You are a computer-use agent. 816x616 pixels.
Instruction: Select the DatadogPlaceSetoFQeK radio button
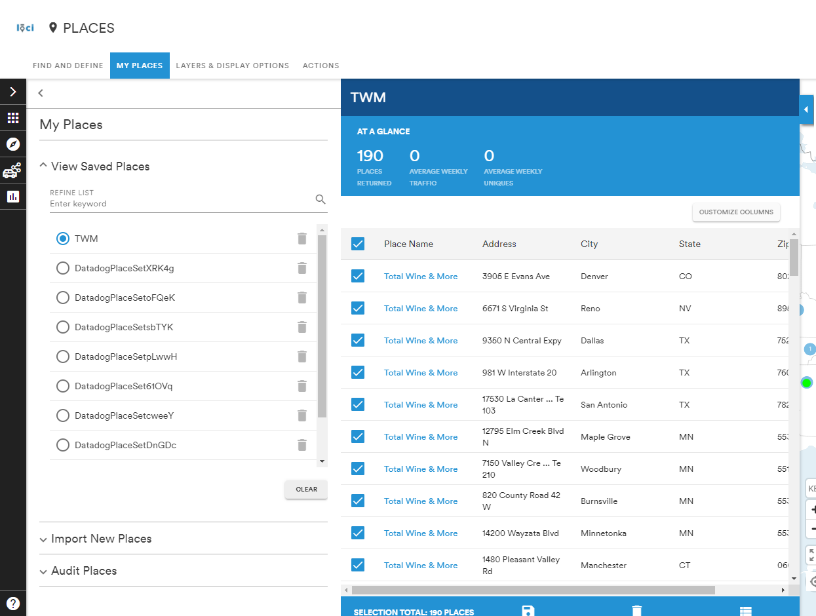63,298
